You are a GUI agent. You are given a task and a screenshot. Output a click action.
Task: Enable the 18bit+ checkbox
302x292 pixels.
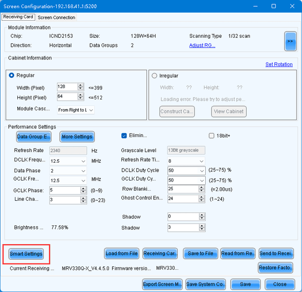pyautogui.click(x=211, y=136)
